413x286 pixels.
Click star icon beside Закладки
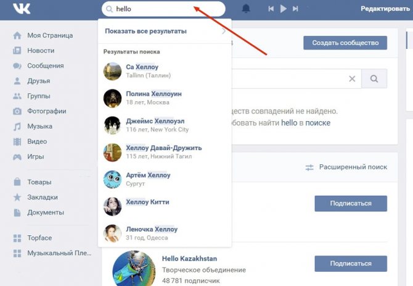coord(17,197)
